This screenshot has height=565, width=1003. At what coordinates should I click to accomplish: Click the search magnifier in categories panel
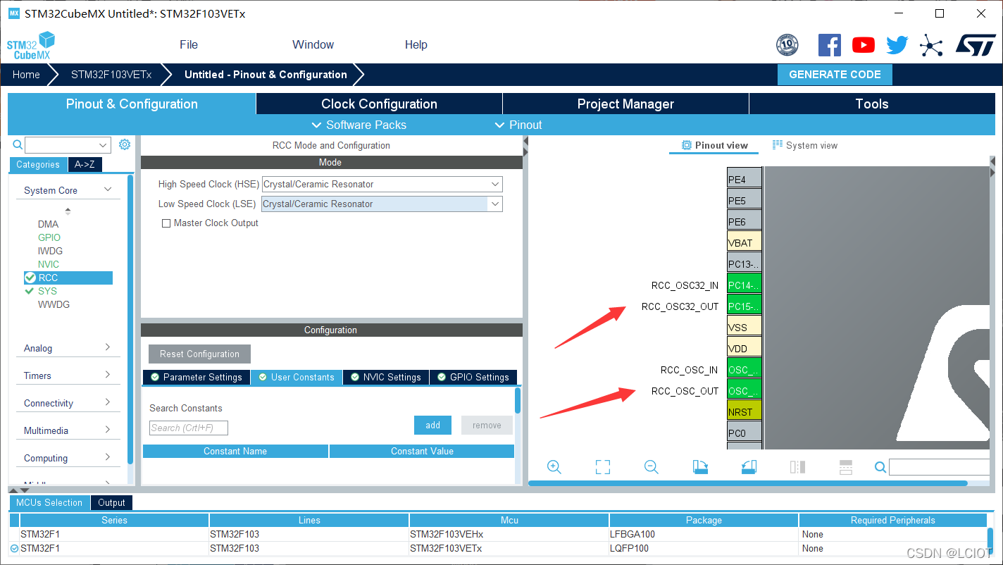coord(18,145)
